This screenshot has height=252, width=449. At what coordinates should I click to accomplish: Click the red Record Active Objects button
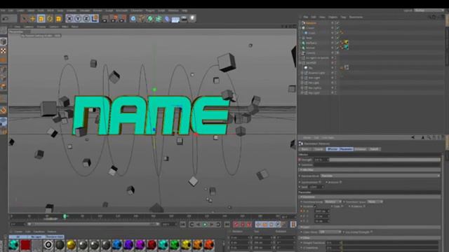(x=236, y=225)
